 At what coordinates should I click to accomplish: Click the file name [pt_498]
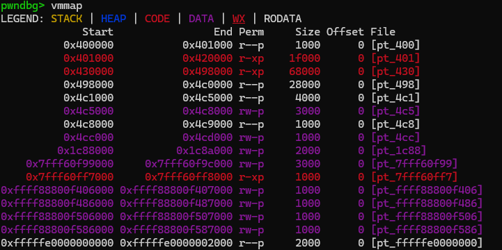point(395,85)
